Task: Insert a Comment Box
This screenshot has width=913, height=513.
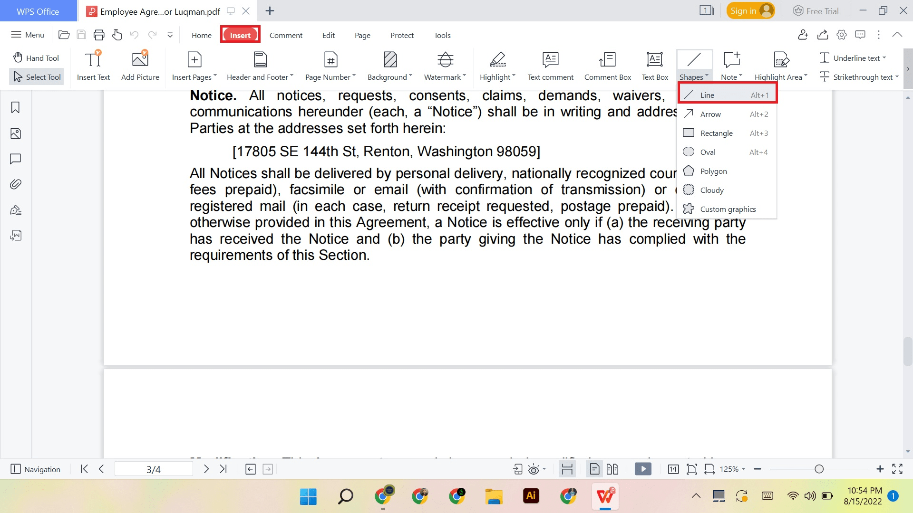Action: click(x=607, y=66)
